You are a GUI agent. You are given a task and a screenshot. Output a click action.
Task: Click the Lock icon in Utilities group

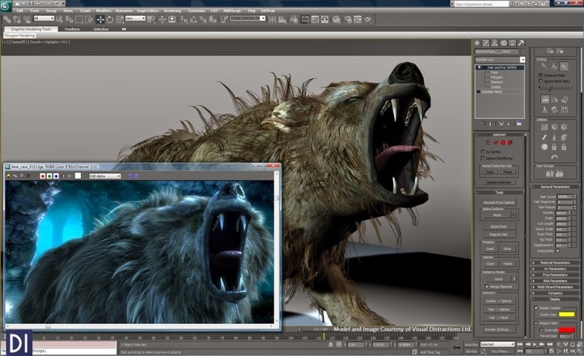(554, 147)
